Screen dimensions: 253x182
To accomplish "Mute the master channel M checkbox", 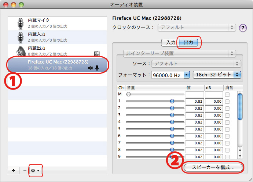I will coord(227,94).
